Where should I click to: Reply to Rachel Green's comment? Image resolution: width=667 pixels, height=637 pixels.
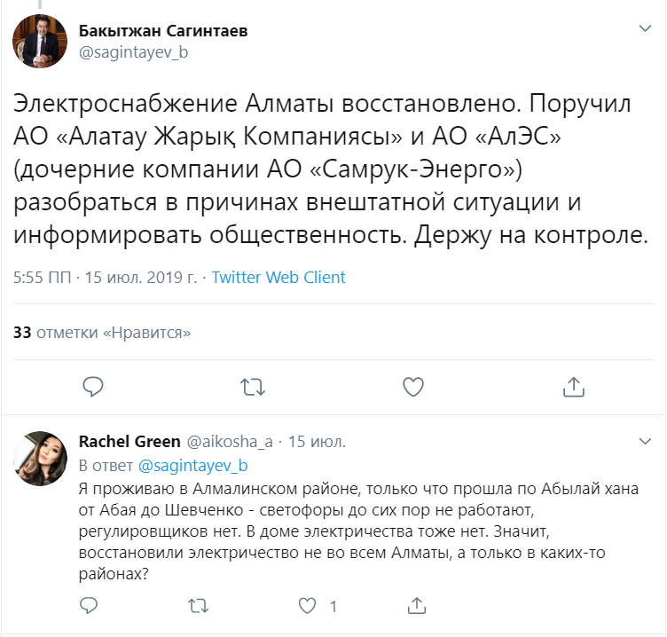(x=89, y=606)
